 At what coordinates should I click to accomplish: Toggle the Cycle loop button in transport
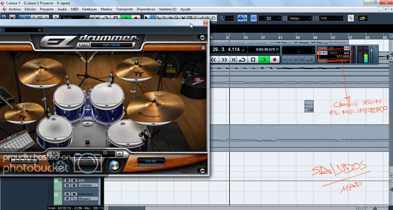[x=242, y=59]
